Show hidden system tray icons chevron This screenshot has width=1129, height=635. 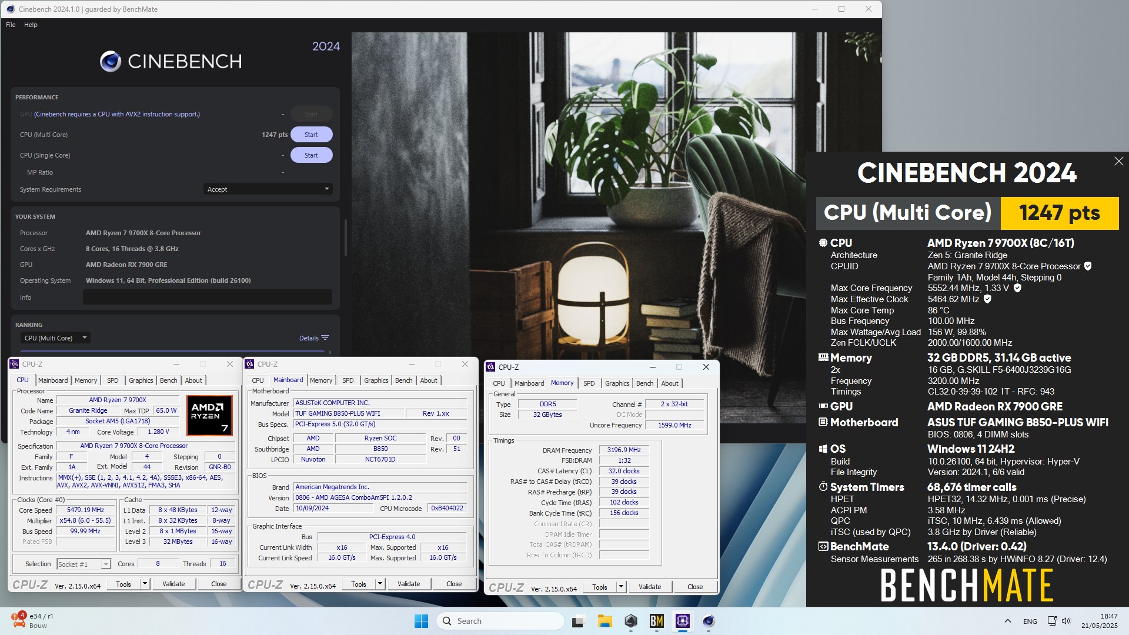(1008, 621)
